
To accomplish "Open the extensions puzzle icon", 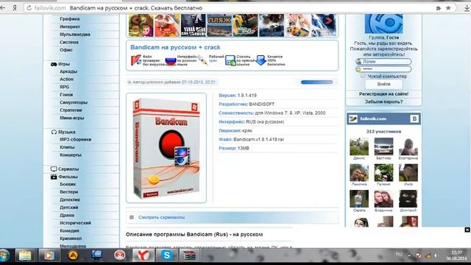I will point(439,8).
